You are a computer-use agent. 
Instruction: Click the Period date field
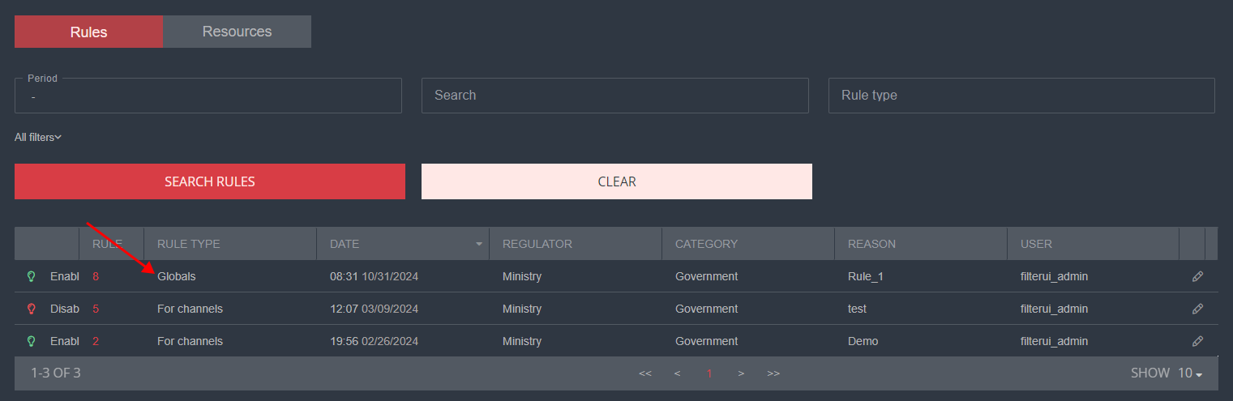point(208,96)
